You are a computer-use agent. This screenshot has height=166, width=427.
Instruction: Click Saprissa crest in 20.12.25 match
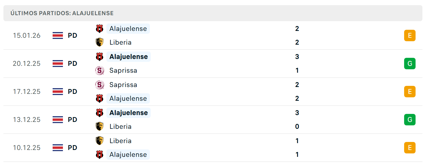100,70
